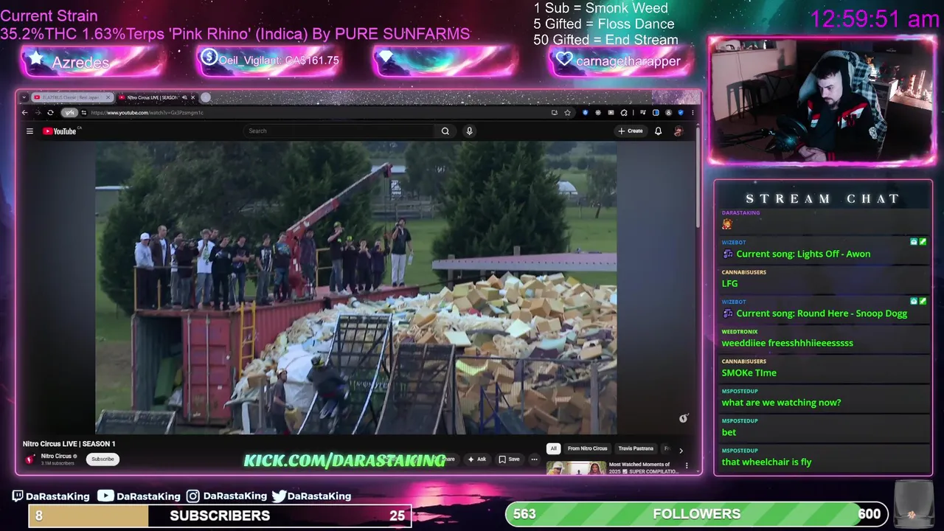Click the 12:59:51 am clock overlay
This screenshot has width=944, height=531.
click(x=875, y=19)
